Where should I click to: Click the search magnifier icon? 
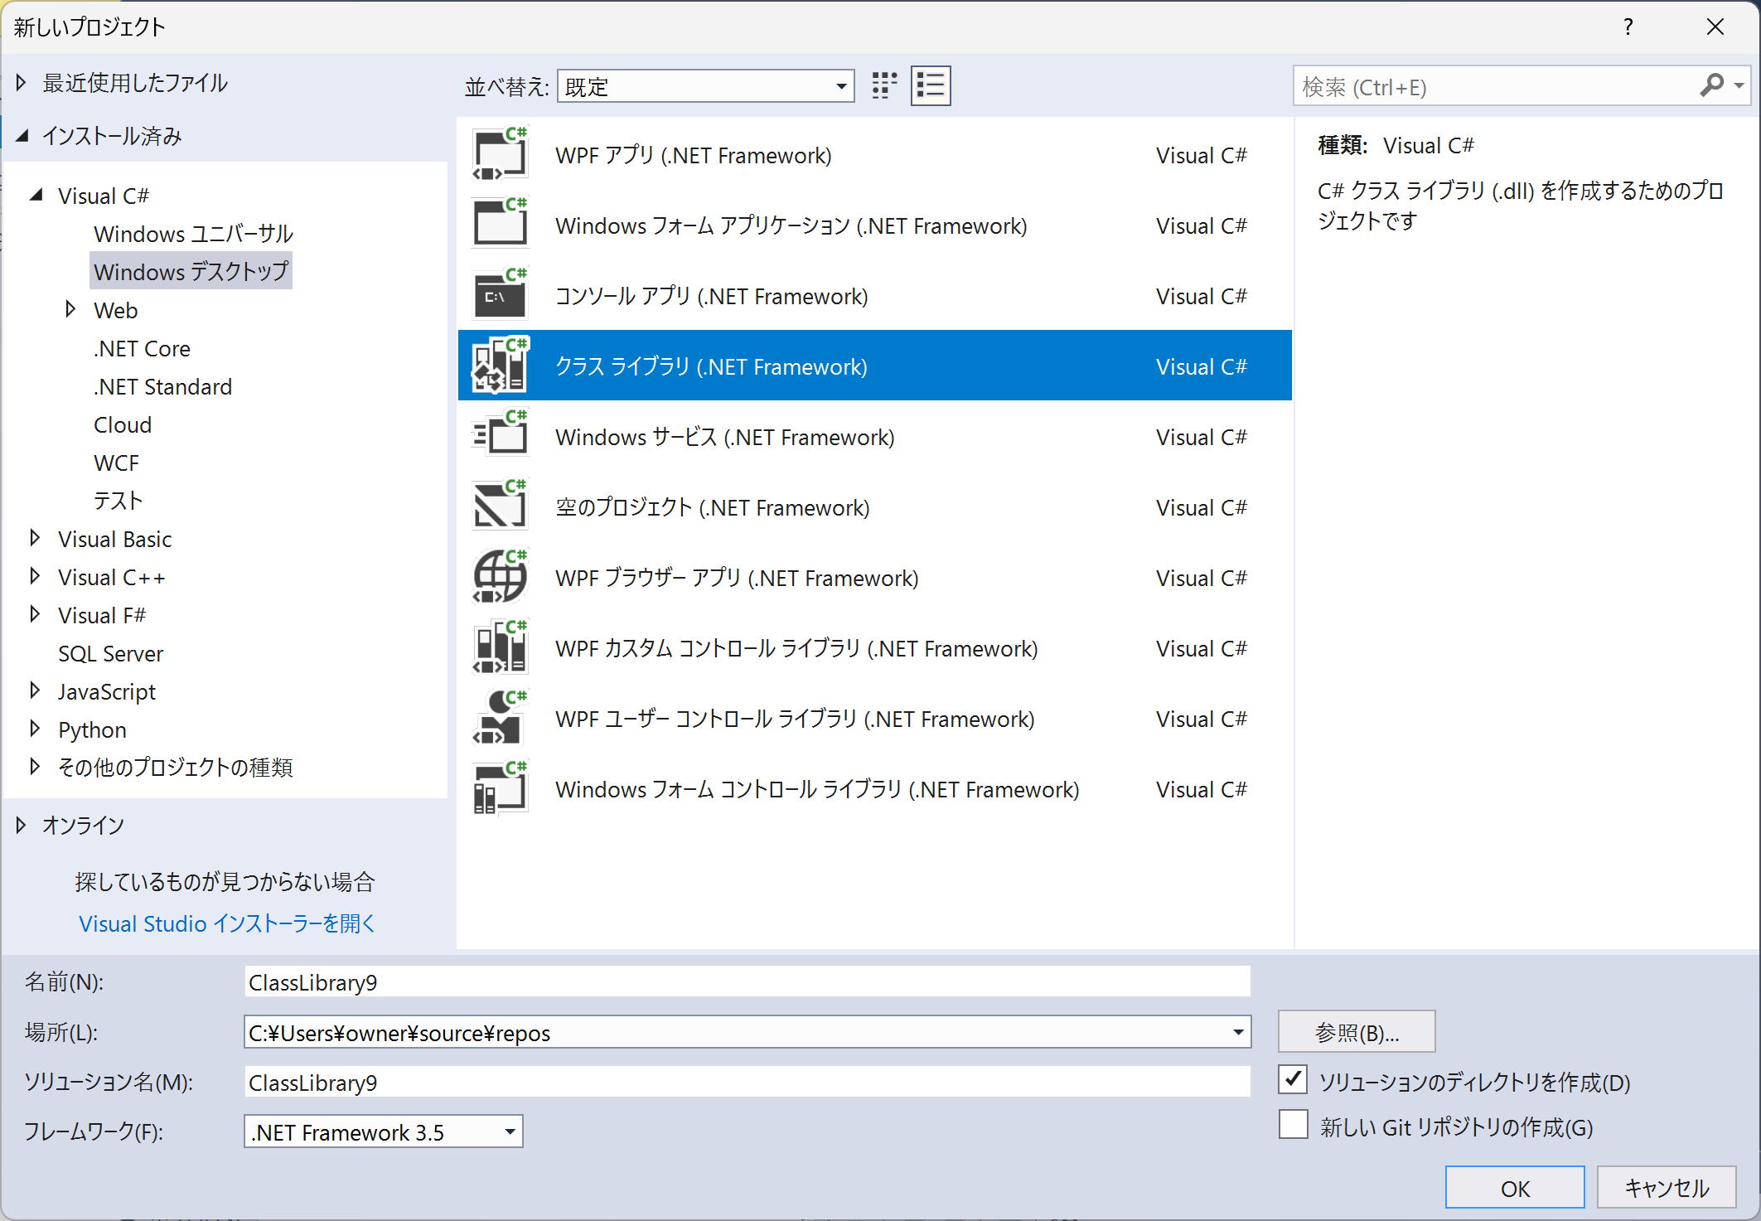1710,86
